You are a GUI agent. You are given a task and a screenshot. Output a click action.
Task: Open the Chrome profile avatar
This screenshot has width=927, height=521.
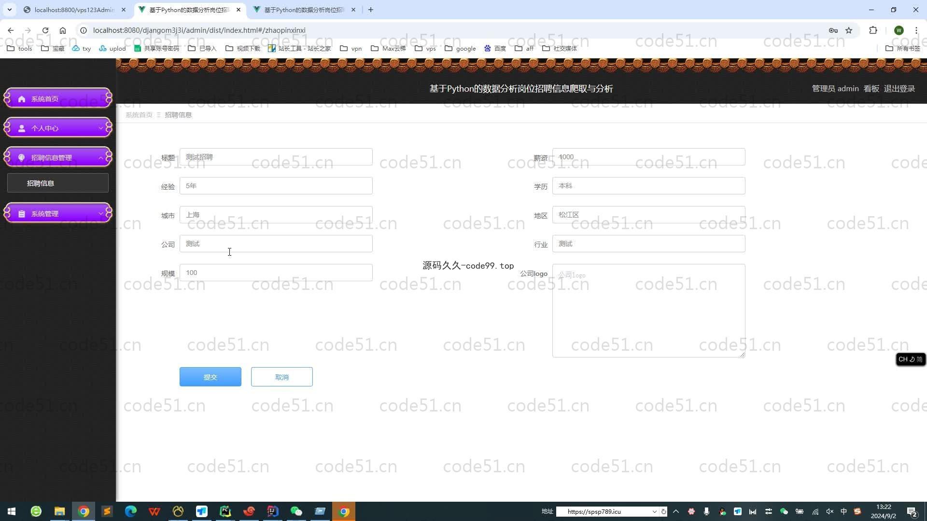(x=899, y=30)
